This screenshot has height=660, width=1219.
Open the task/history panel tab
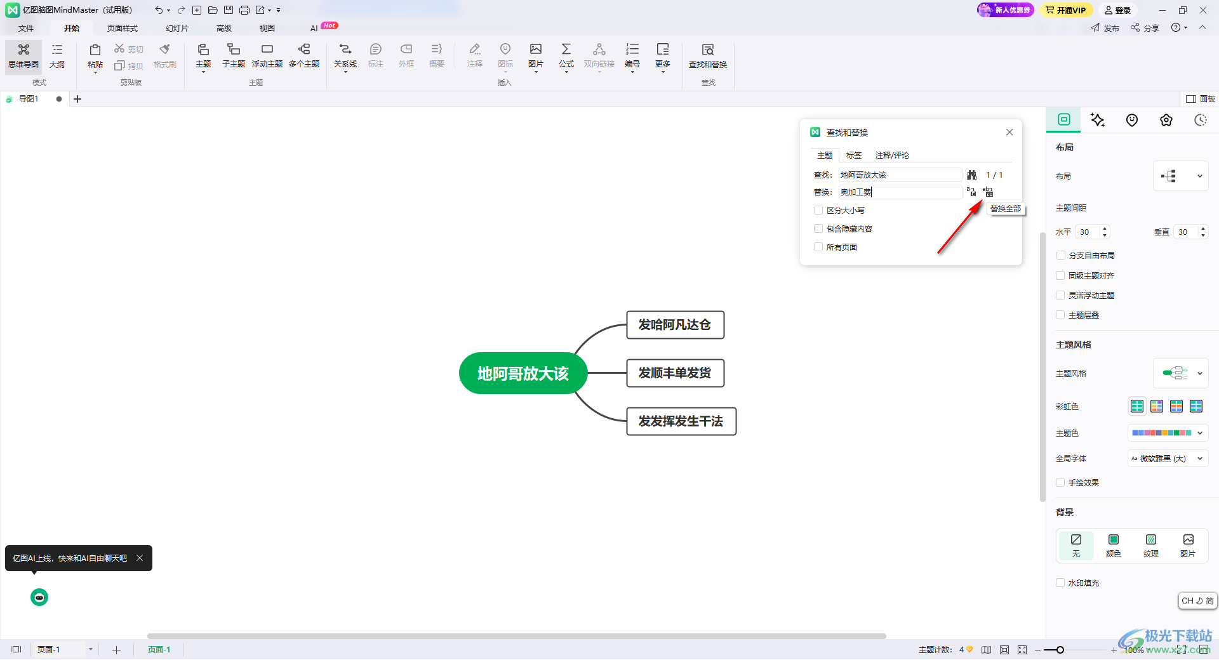pyautogui.click(x=1201, y=120)
